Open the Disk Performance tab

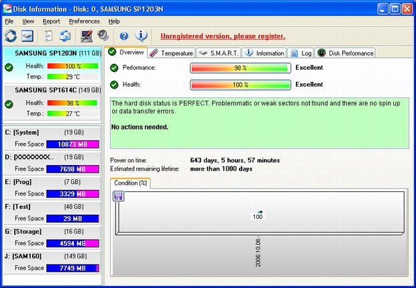point(346,53)
